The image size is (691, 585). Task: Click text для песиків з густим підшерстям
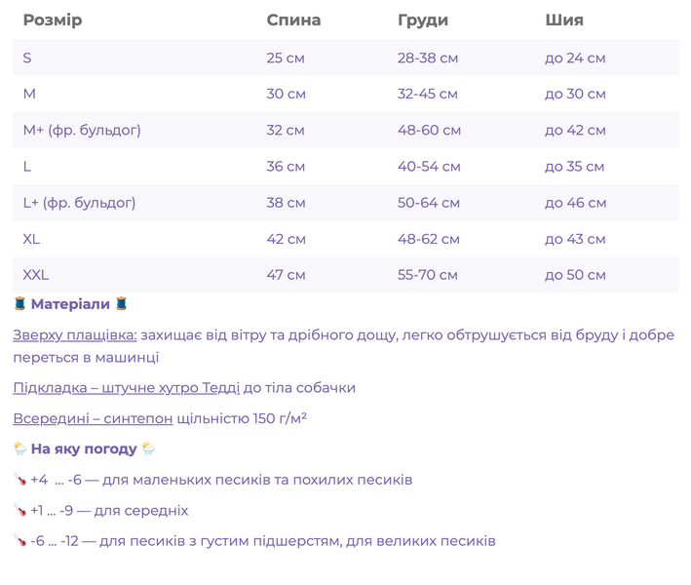pyautogui.click(x=221, y=541)
